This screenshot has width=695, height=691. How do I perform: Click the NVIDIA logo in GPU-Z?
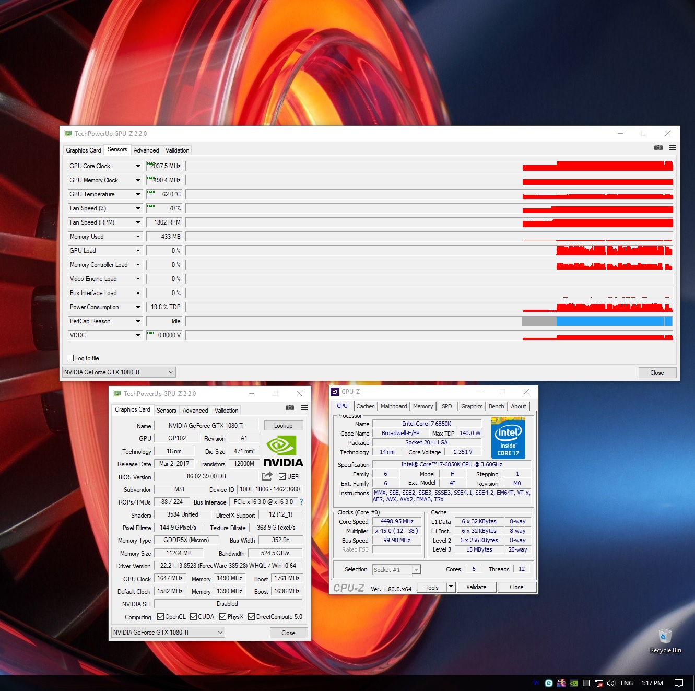[282, 452]
